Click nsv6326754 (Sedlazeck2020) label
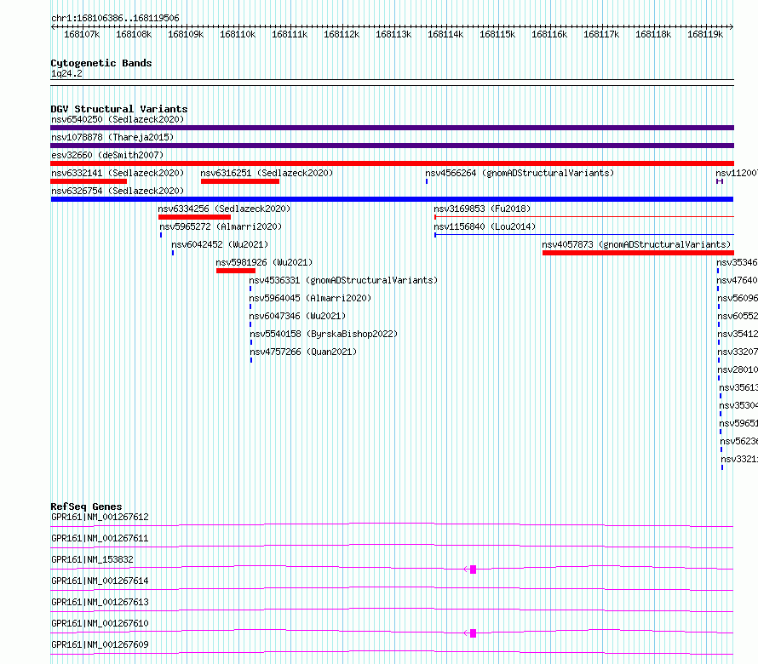Viewport: 758px width, 664px height. [x=118, y=191]
